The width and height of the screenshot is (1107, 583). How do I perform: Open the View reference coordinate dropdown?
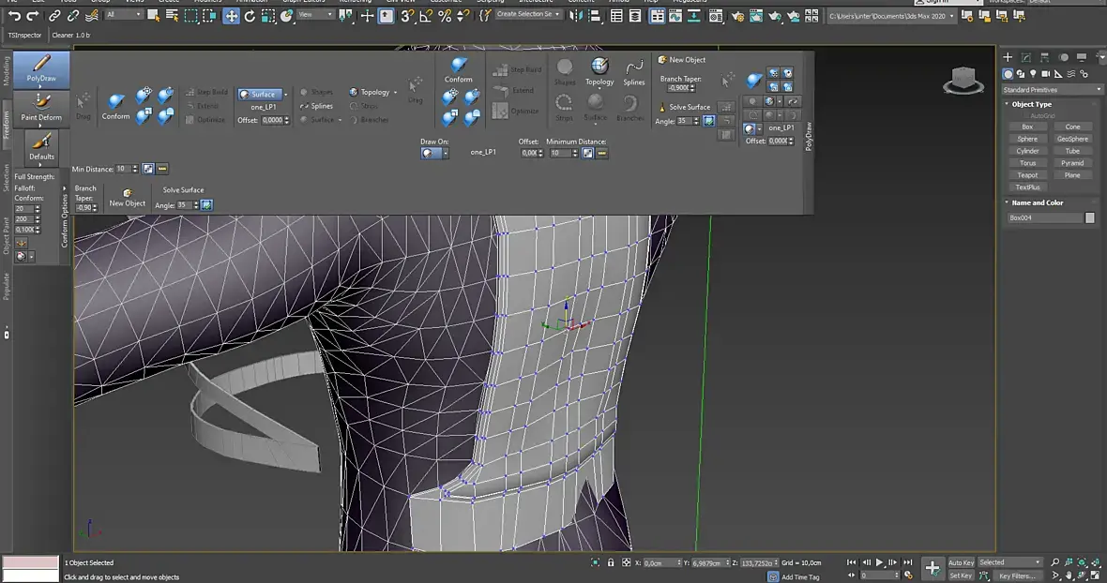click(315, 15)
